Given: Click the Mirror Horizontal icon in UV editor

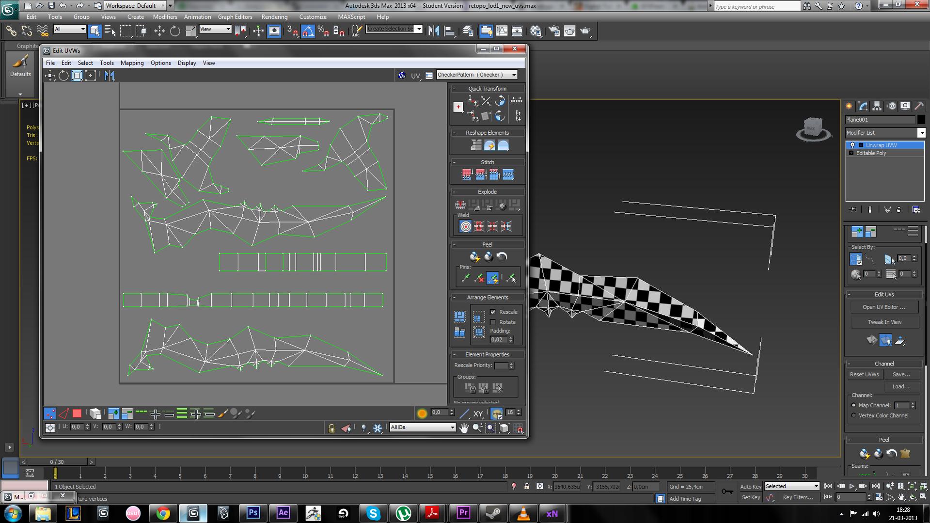Looking at the screenshot, I should click(110, 76).
